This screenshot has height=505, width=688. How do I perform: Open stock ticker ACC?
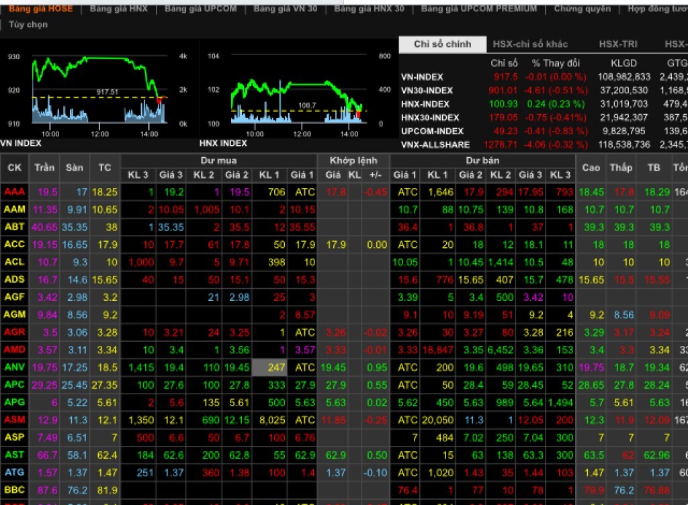(15, 244)
